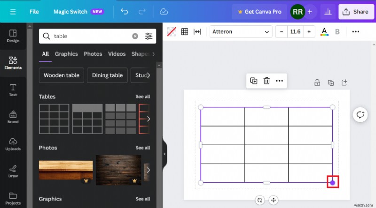Open the Text sidebar panel
The height and width of the screenshot is (208, 376).
13,90
